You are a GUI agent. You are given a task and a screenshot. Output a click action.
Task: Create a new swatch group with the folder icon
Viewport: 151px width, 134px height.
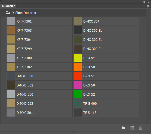[x=123, y=128]
